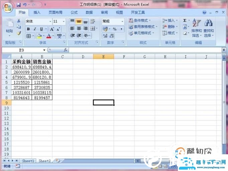Open the 视图 View tab
This screenshot has height=171, width=228.
tap(119, 12)
